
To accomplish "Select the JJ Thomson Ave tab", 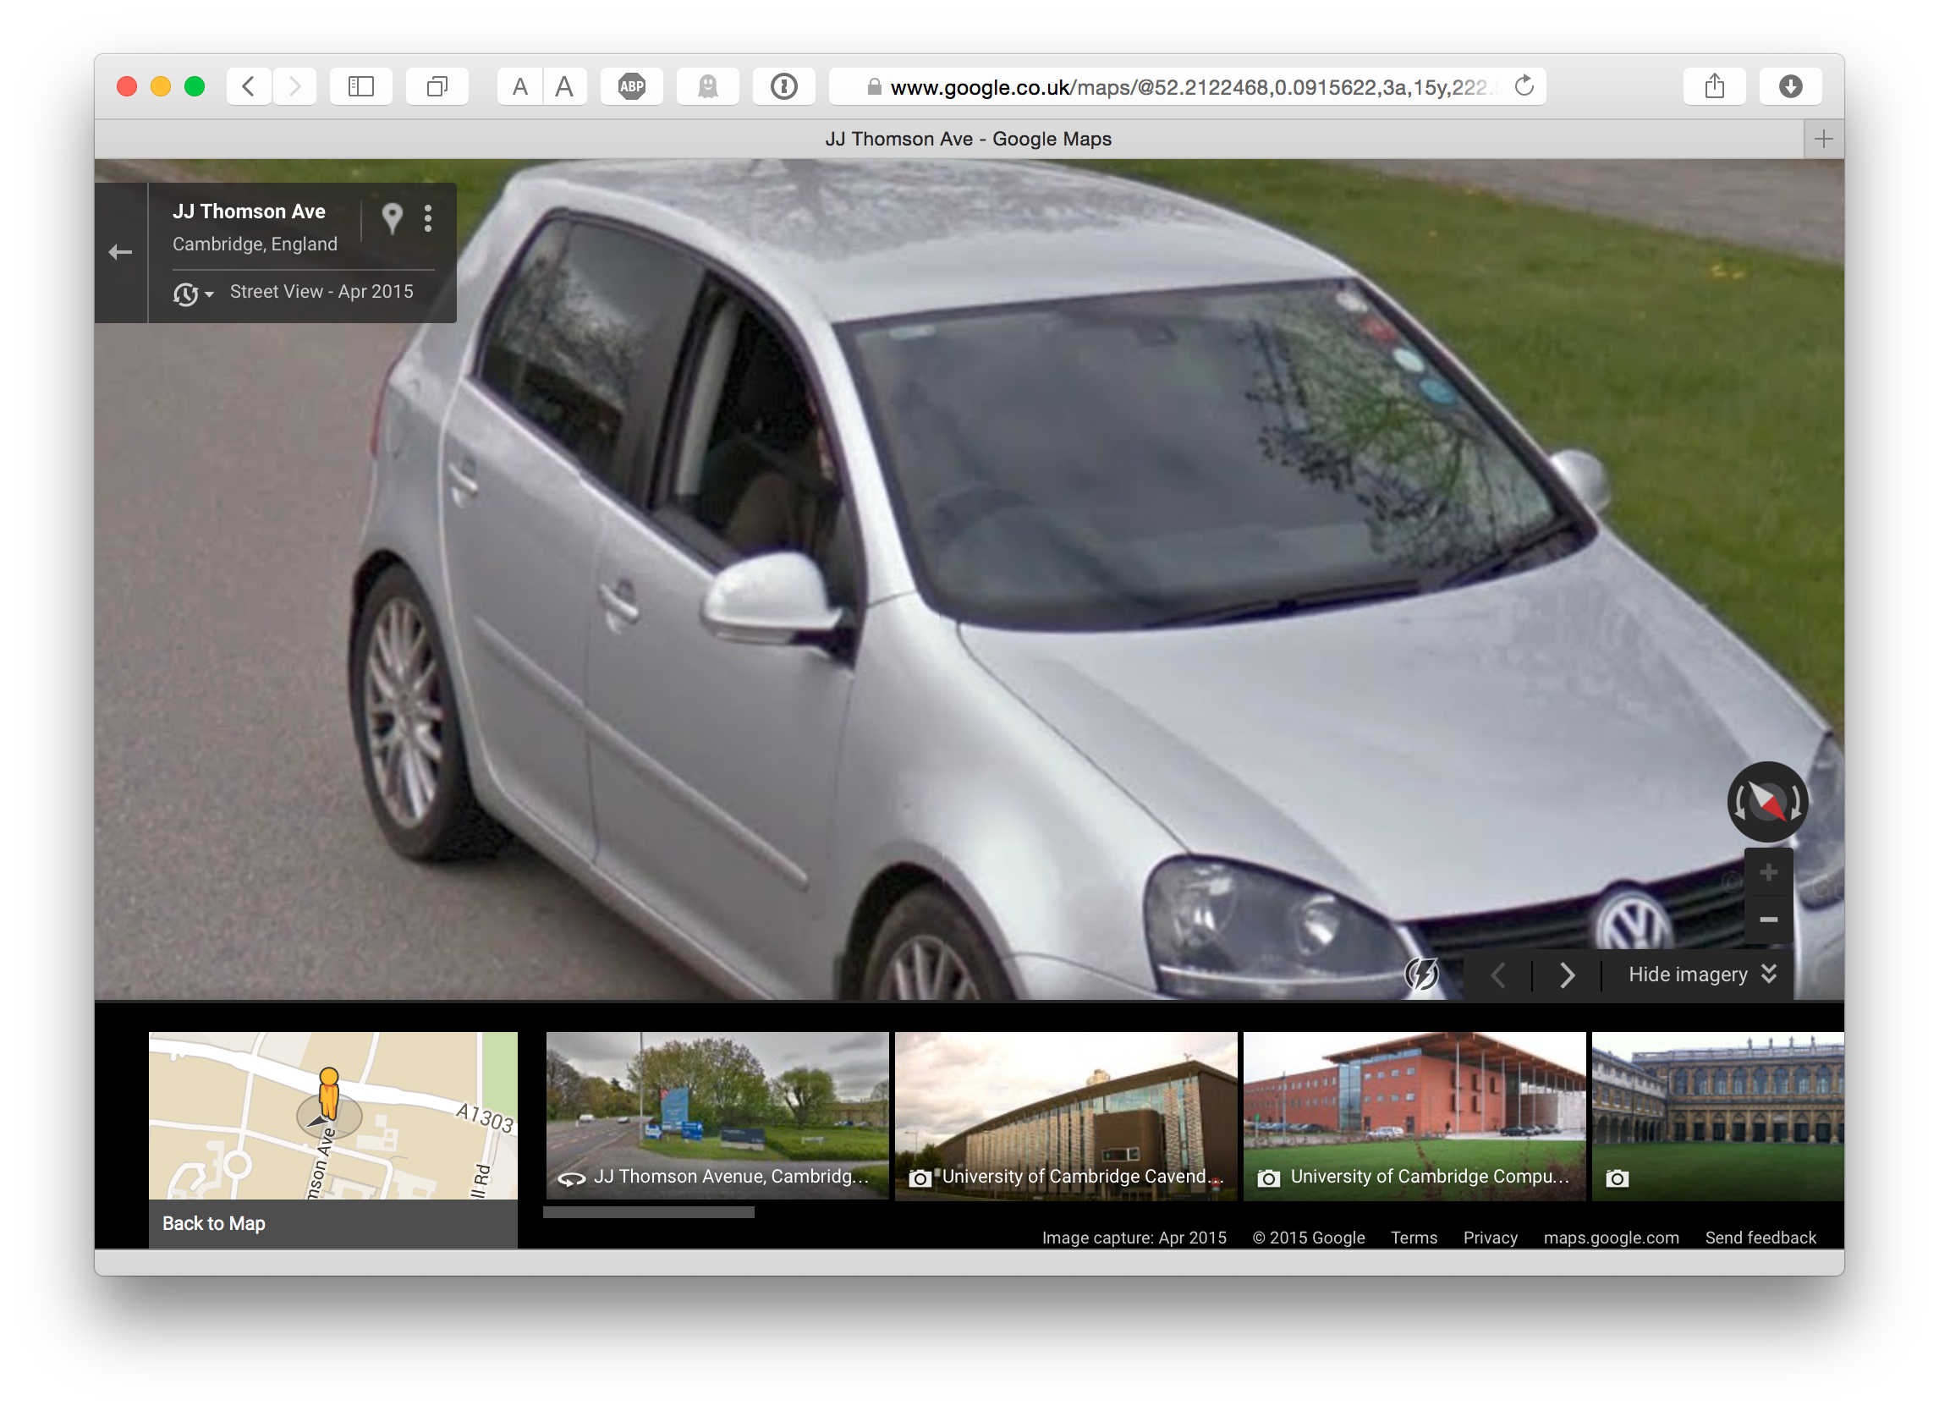I will click(x=968, y=139).
